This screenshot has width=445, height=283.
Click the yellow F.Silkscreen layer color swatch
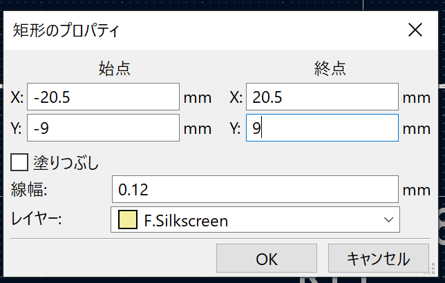pos(127,221)
